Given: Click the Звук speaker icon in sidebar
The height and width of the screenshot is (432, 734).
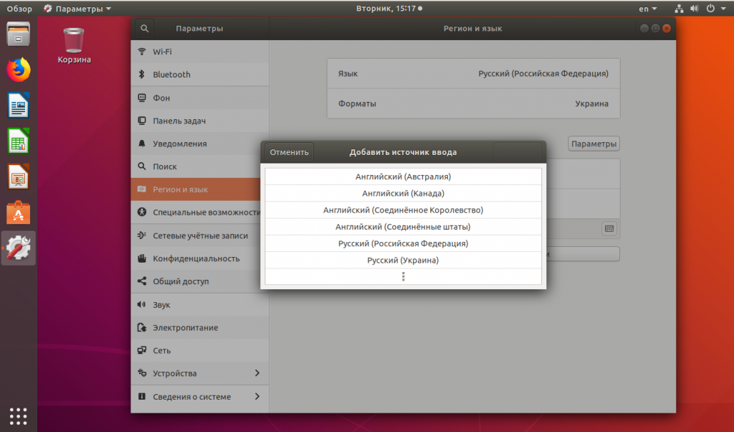Looking at the screenshot, I should point(142,304).
